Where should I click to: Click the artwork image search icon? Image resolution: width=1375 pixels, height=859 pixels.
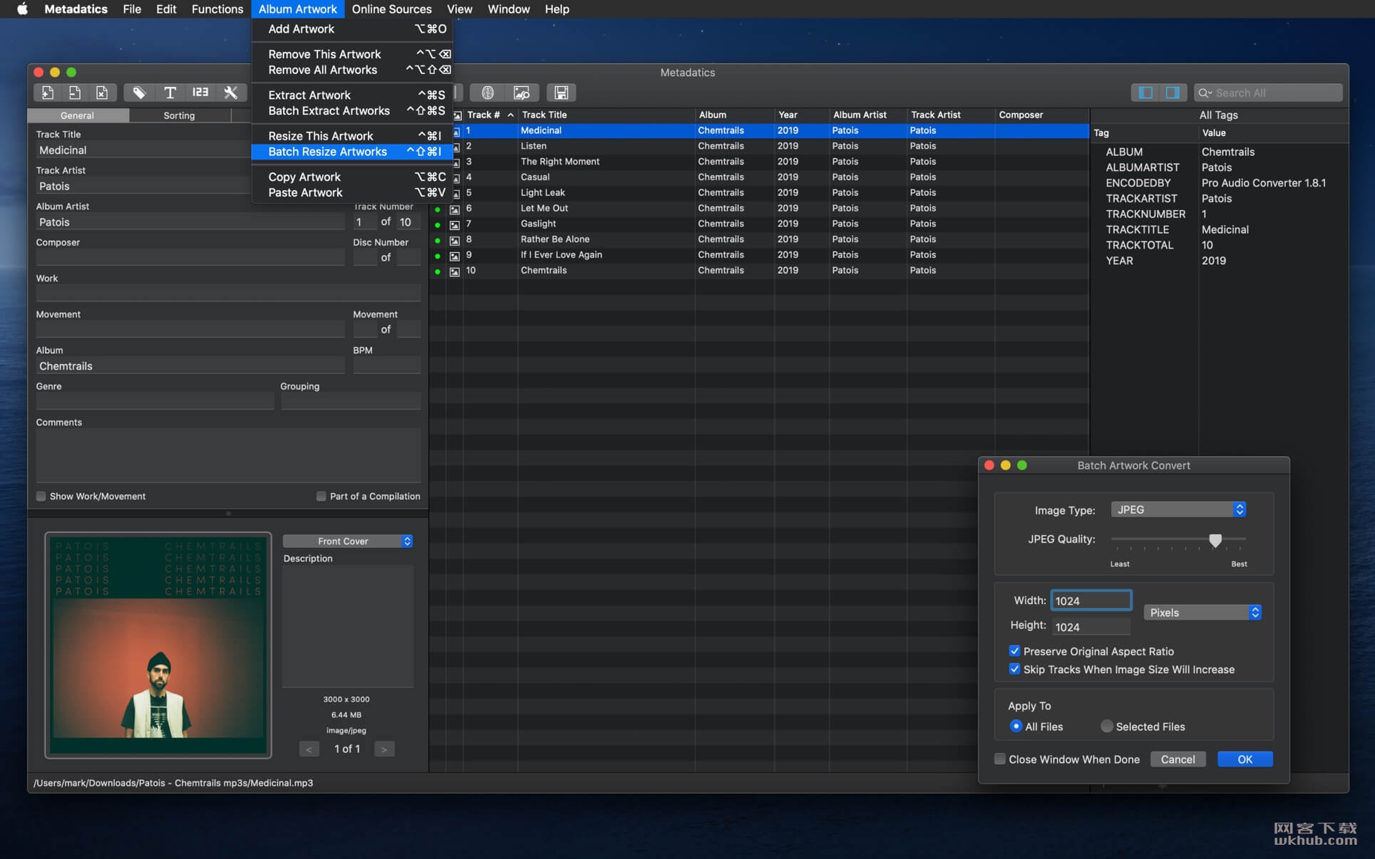522,93
